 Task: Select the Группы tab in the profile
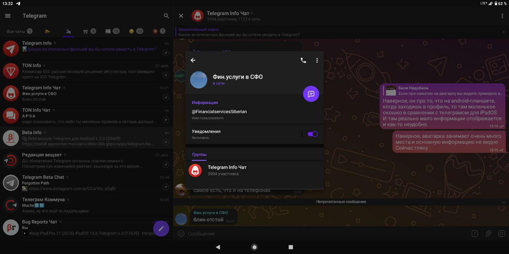point(199,154)
